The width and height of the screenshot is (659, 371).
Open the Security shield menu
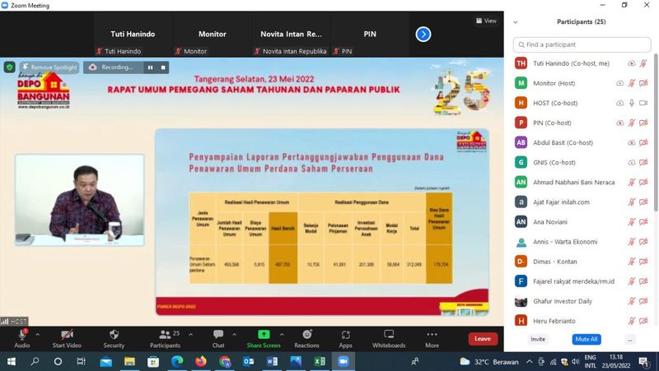[x=114, y=338]
